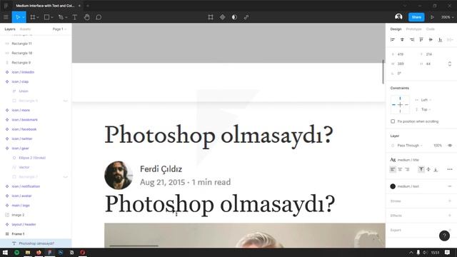Click the Create component icon
This screenshot has width=457, height=257.
pos(222,17)
